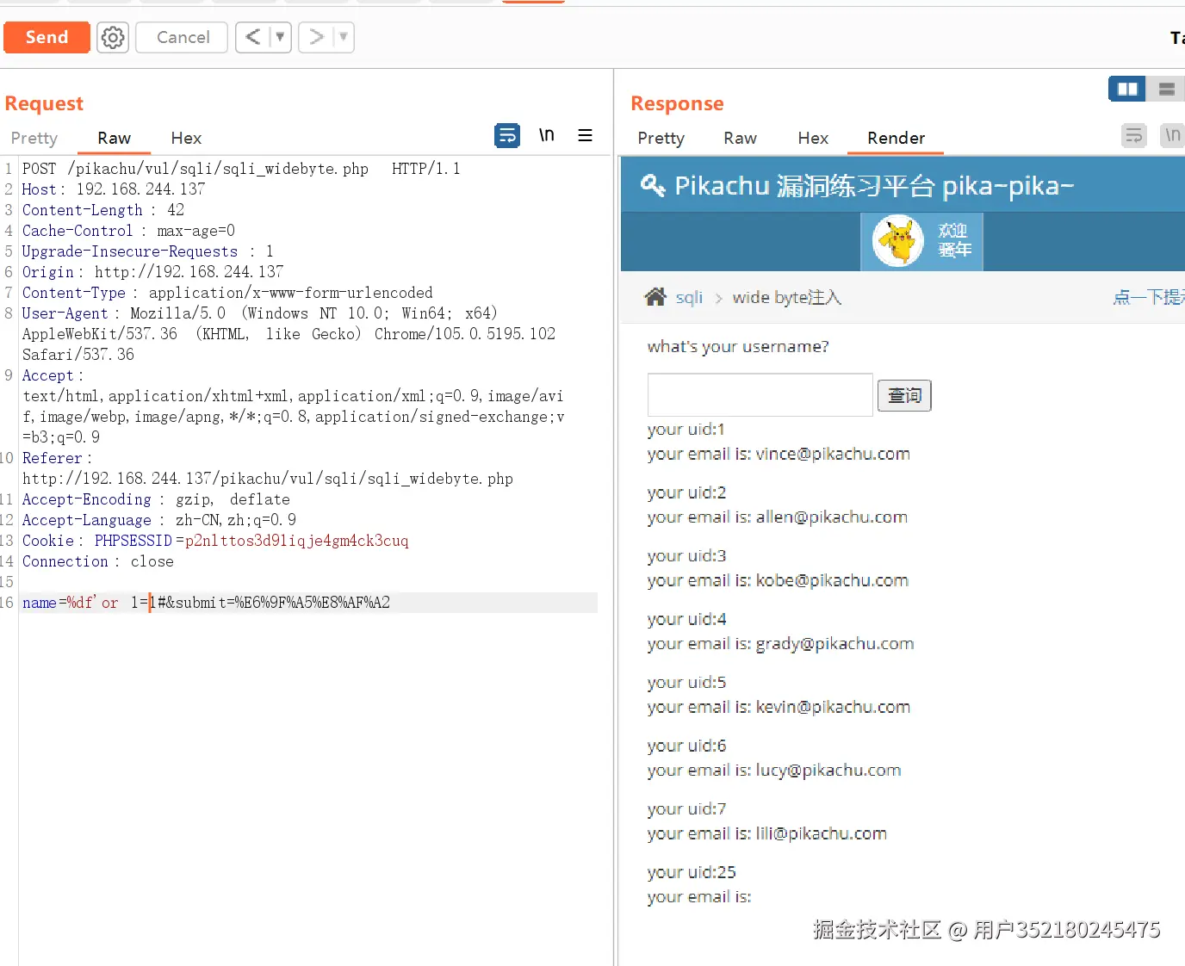The image size is (1185, 966).
Task: Open the sqli breadcrumb link
Action: coord(689,297)
